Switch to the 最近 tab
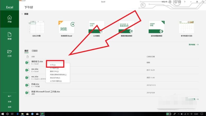The height and width of the screenshot is (116, 206). tap(27, 51)
